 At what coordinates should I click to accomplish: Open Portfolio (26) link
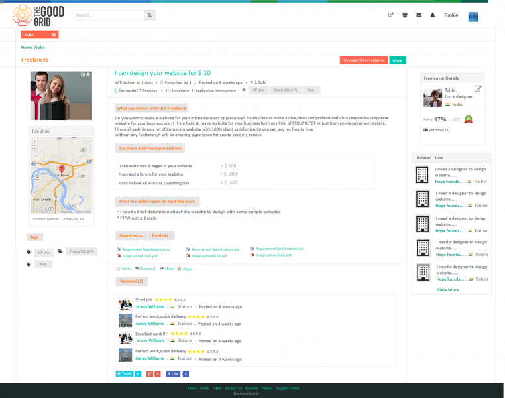click(436, 130)
